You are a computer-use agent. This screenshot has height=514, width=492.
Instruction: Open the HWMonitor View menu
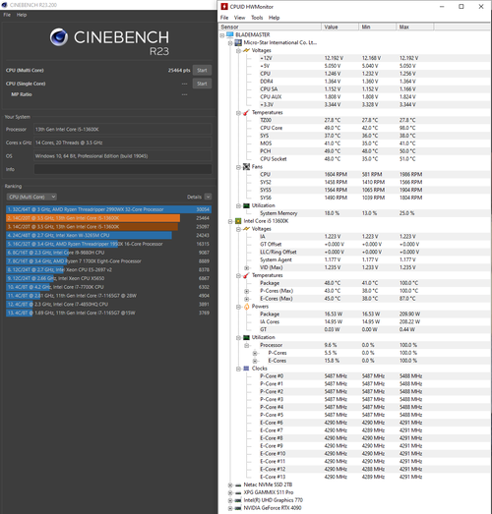tap(239, 18)
